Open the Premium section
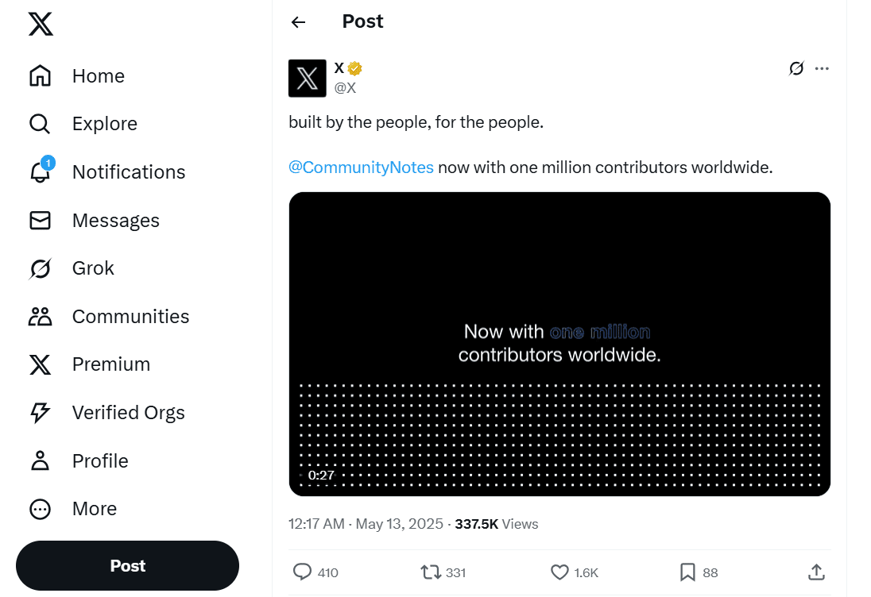Screen dimensions: 871x597 (111, 364)
